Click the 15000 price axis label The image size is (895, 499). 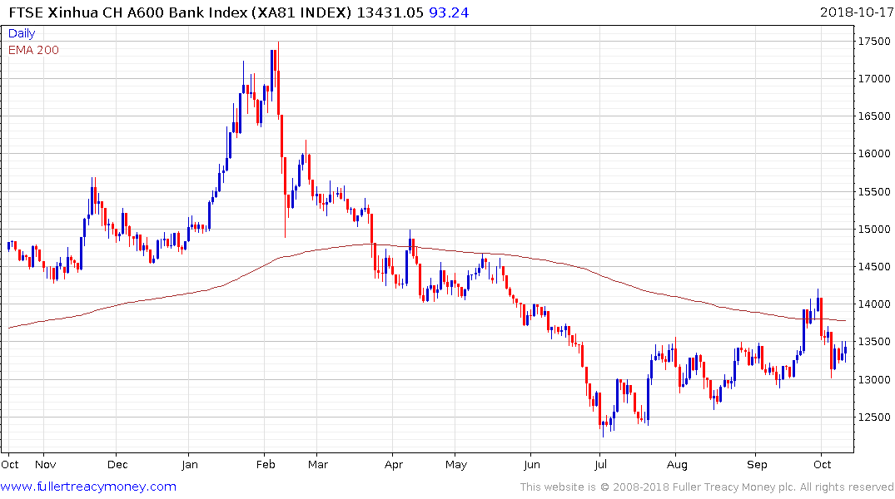pyautogui.click(x=874, y=230)
